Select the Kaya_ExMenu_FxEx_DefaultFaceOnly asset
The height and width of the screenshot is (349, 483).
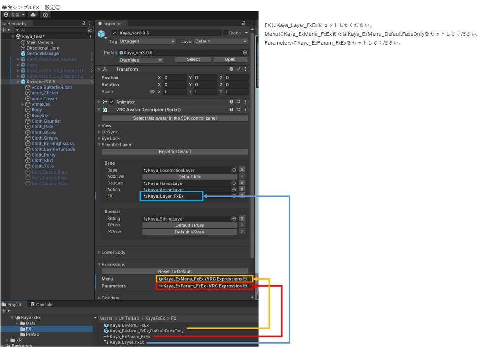pos(143,331)
